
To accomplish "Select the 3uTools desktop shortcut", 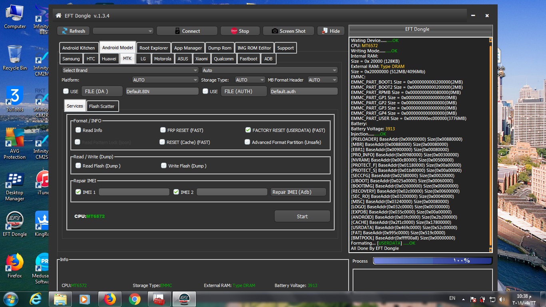I will (15, 100).
